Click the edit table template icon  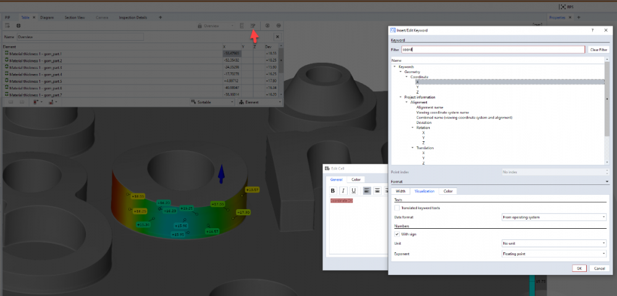pos(253,26)
